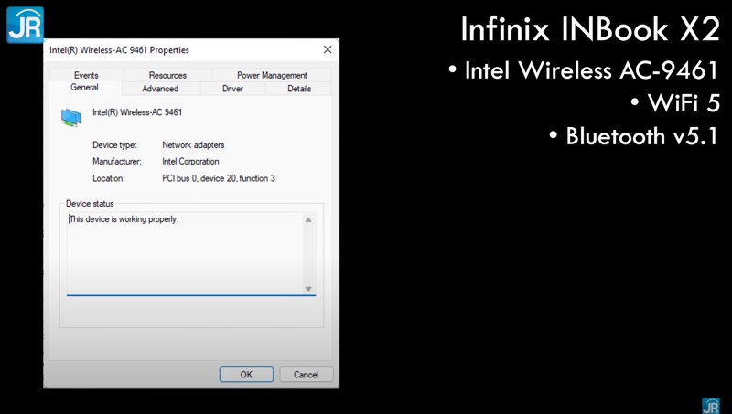Viewport: 732px width, 414px height.
Task: Click the JR logo in top-left corner
Action: click(26, 25)
